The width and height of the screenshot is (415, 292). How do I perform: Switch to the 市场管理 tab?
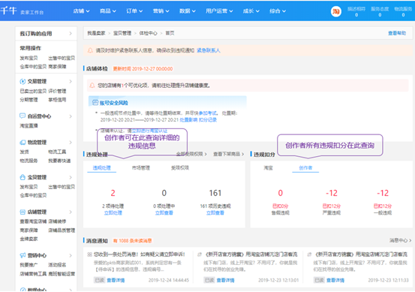pyautogui.click(x=141, y=168)
